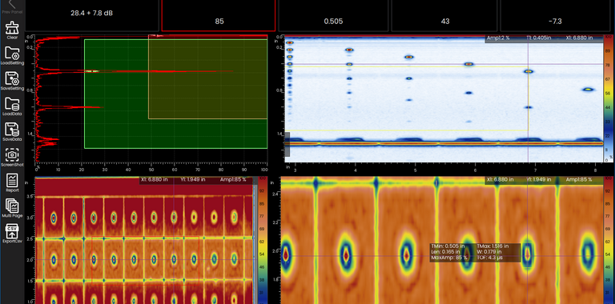Click the reading box showing 43
This screenshot has height=304, width=615.
click(444, 15)
